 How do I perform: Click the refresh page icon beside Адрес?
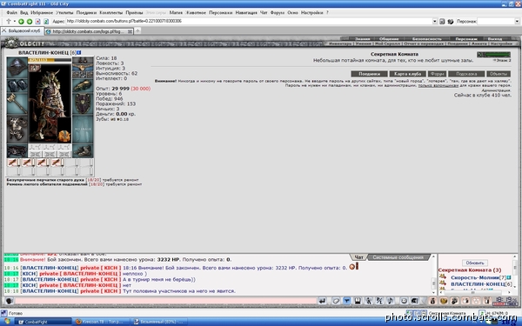tap(46, 21)
